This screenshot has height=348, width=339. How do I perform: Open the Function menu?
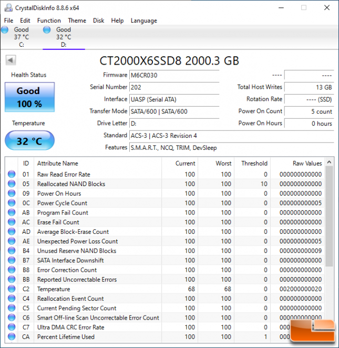pos(49,21)
